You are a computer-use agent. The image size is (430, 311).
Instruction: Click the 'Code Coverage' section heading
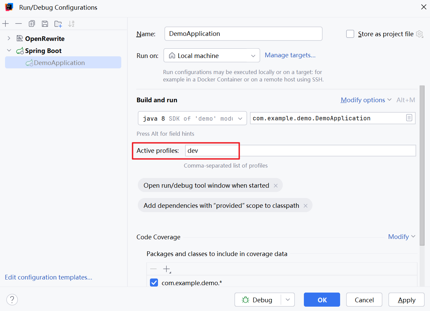(158, 237)
